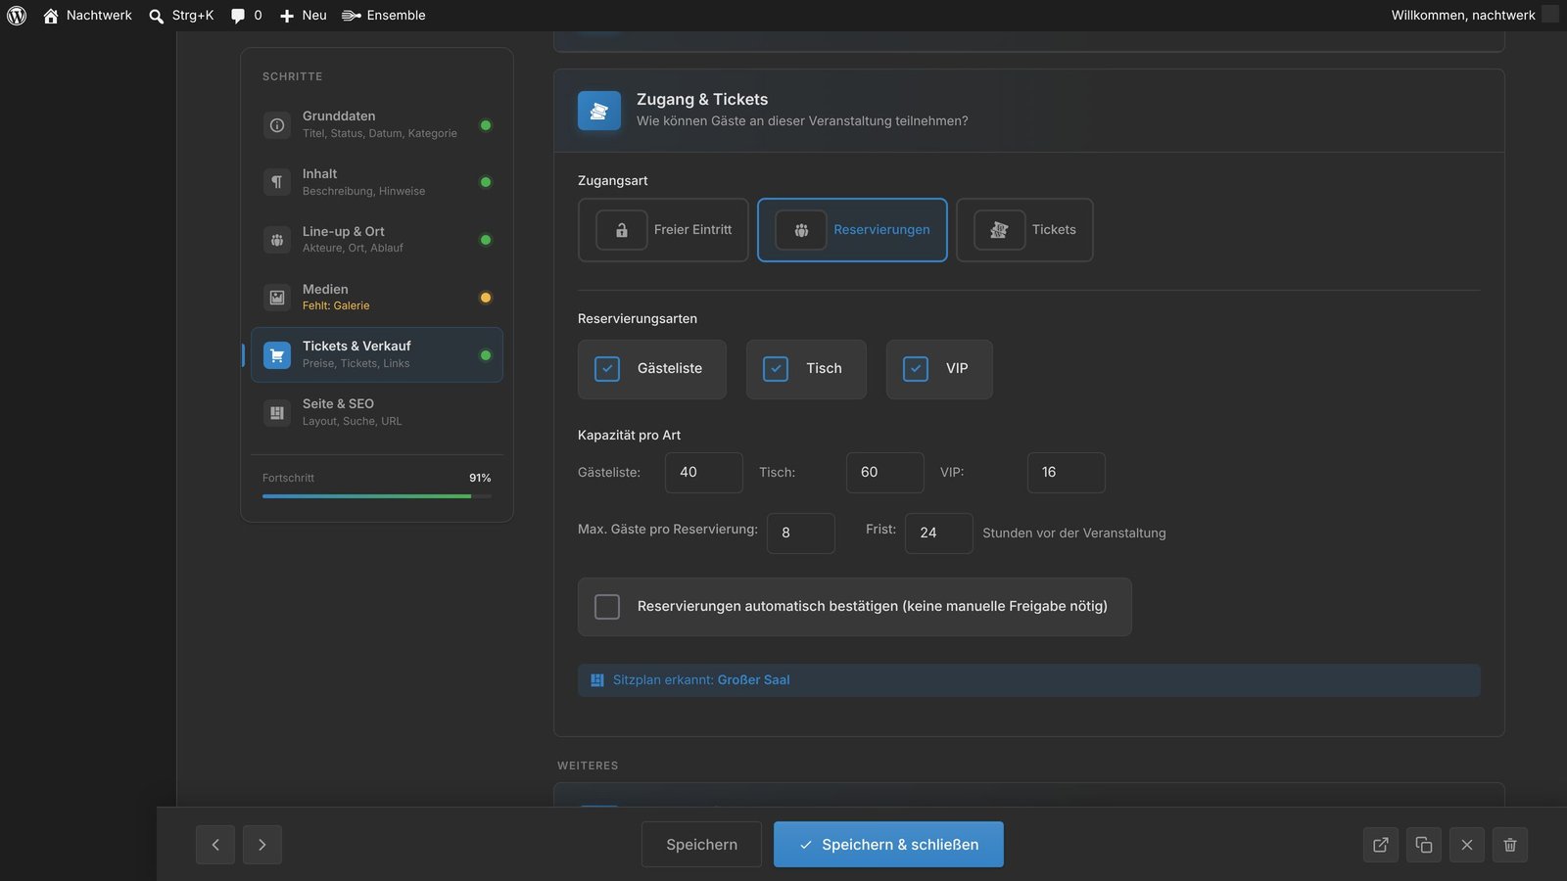Click the Medien image icon
The width and height of the screenshot is (1567, 881).
pyautogui.click(x=277, y=298)
